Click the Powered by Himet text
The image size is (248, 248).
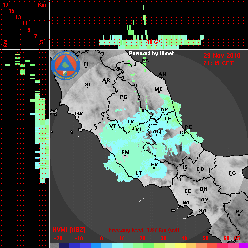[151, 53]
